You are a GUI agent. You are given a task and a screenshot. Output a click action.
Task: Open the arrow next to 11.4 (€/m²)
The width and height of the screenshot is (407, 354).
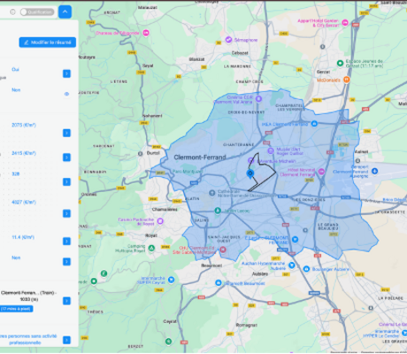click(66, 242)
